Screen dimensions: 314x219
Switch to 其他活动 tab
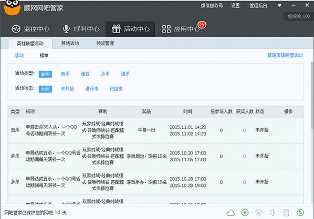70,43
